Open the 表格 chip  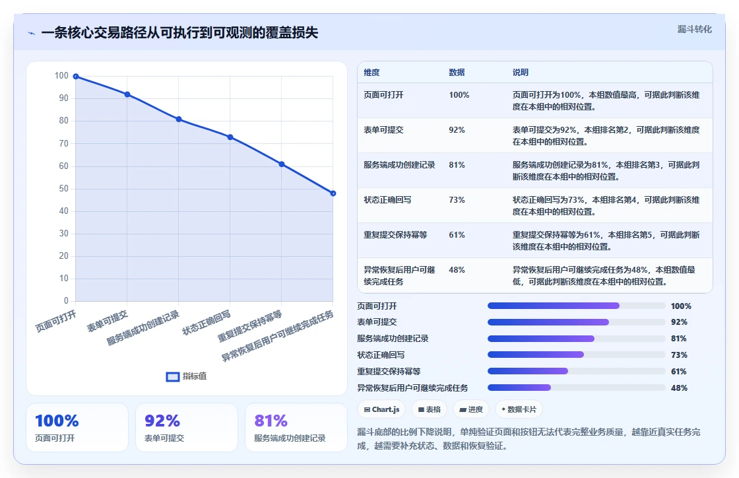(430, 409)
